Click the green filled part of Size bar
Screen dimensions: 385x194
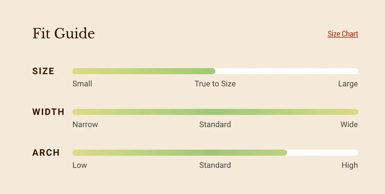pyautogui.click(x=144, y=71)
